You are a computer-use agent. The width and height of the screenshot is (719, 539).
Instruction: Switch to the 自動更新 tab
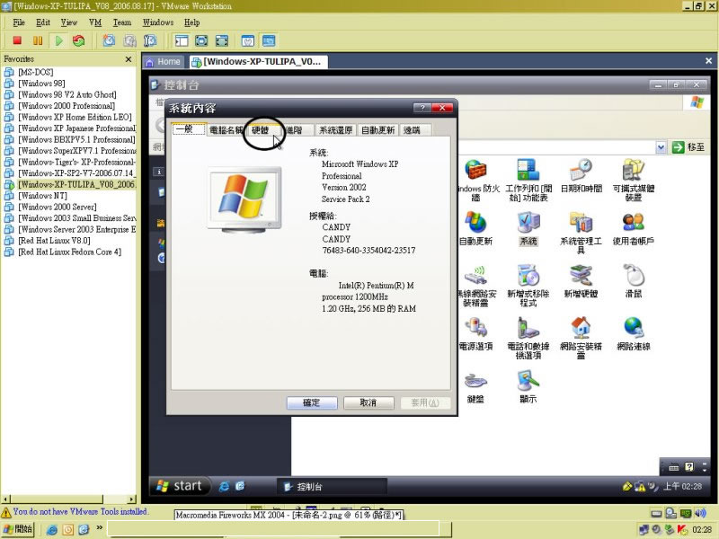(377, 130)
